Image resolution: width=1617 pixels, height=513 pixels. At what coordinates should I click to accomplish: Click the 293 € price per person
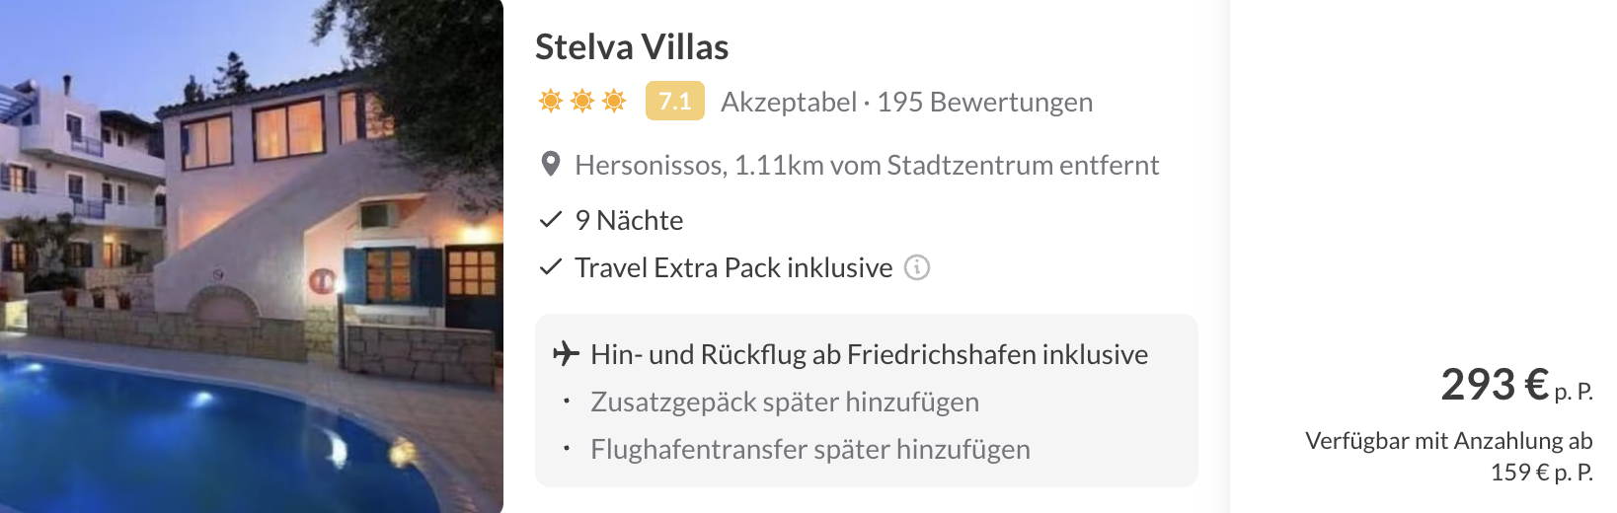click(x=1517, y=385)
